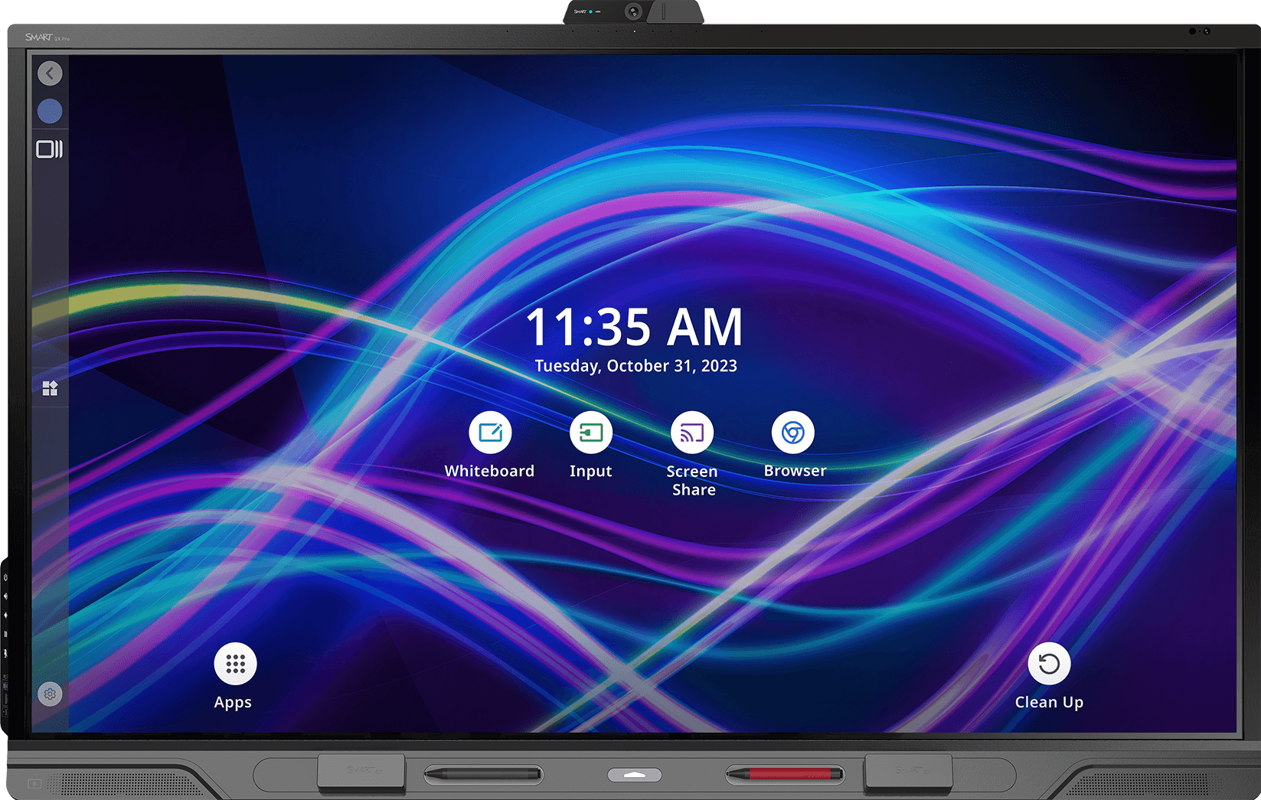
Task: Tap the Tuesday, October 31 date text
Action: pyautogui.click(x=635, y=366)
